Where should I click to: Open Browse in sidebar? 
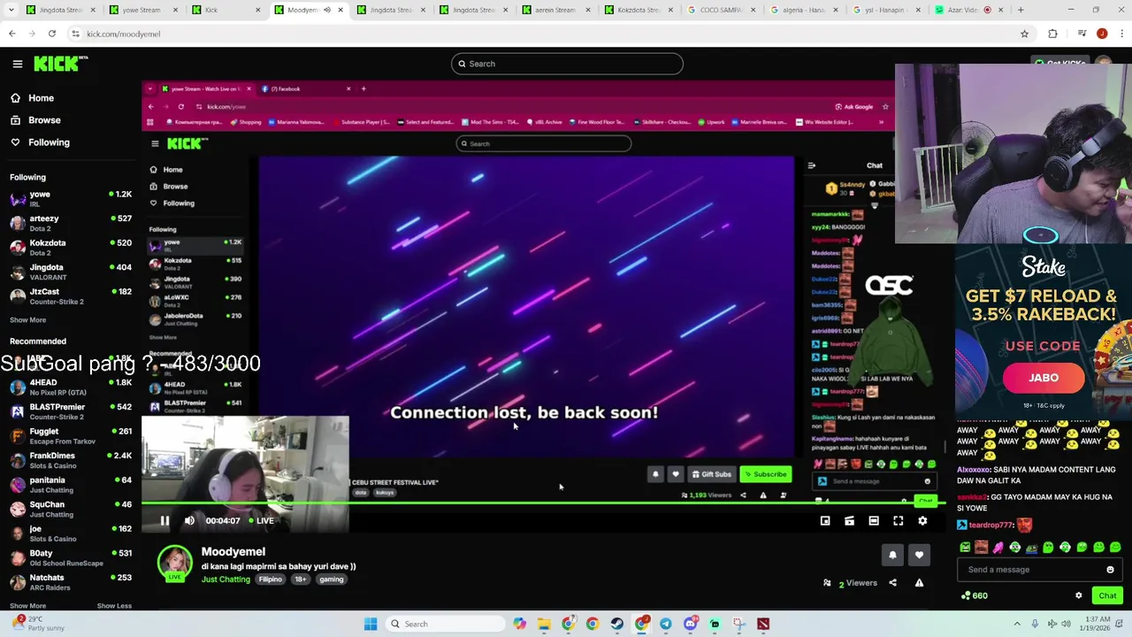click(x=44, y=120)
